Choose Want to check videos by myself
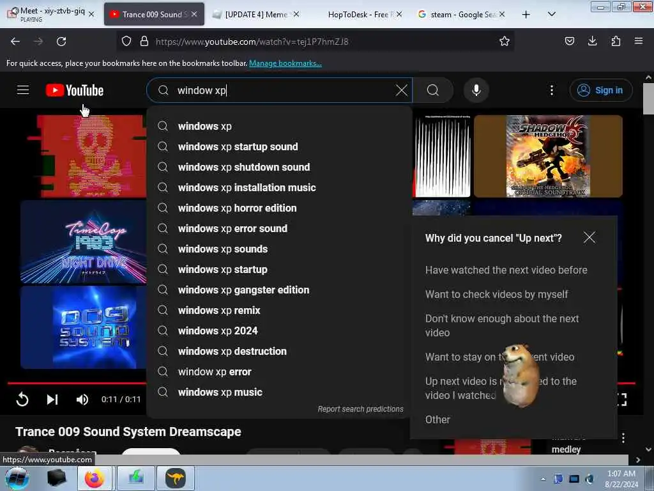The height and width of the screenshot is (491, 654). click(496, 294)
